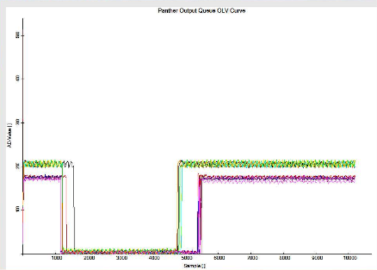
Task: Click the magenta curve plateau at left start
Action: pyautogui.click(x=41, y=177)
